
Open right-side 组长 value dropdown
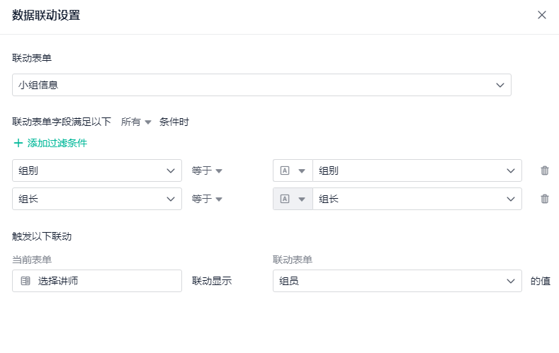pyautogui.click(x=417, y=199)
